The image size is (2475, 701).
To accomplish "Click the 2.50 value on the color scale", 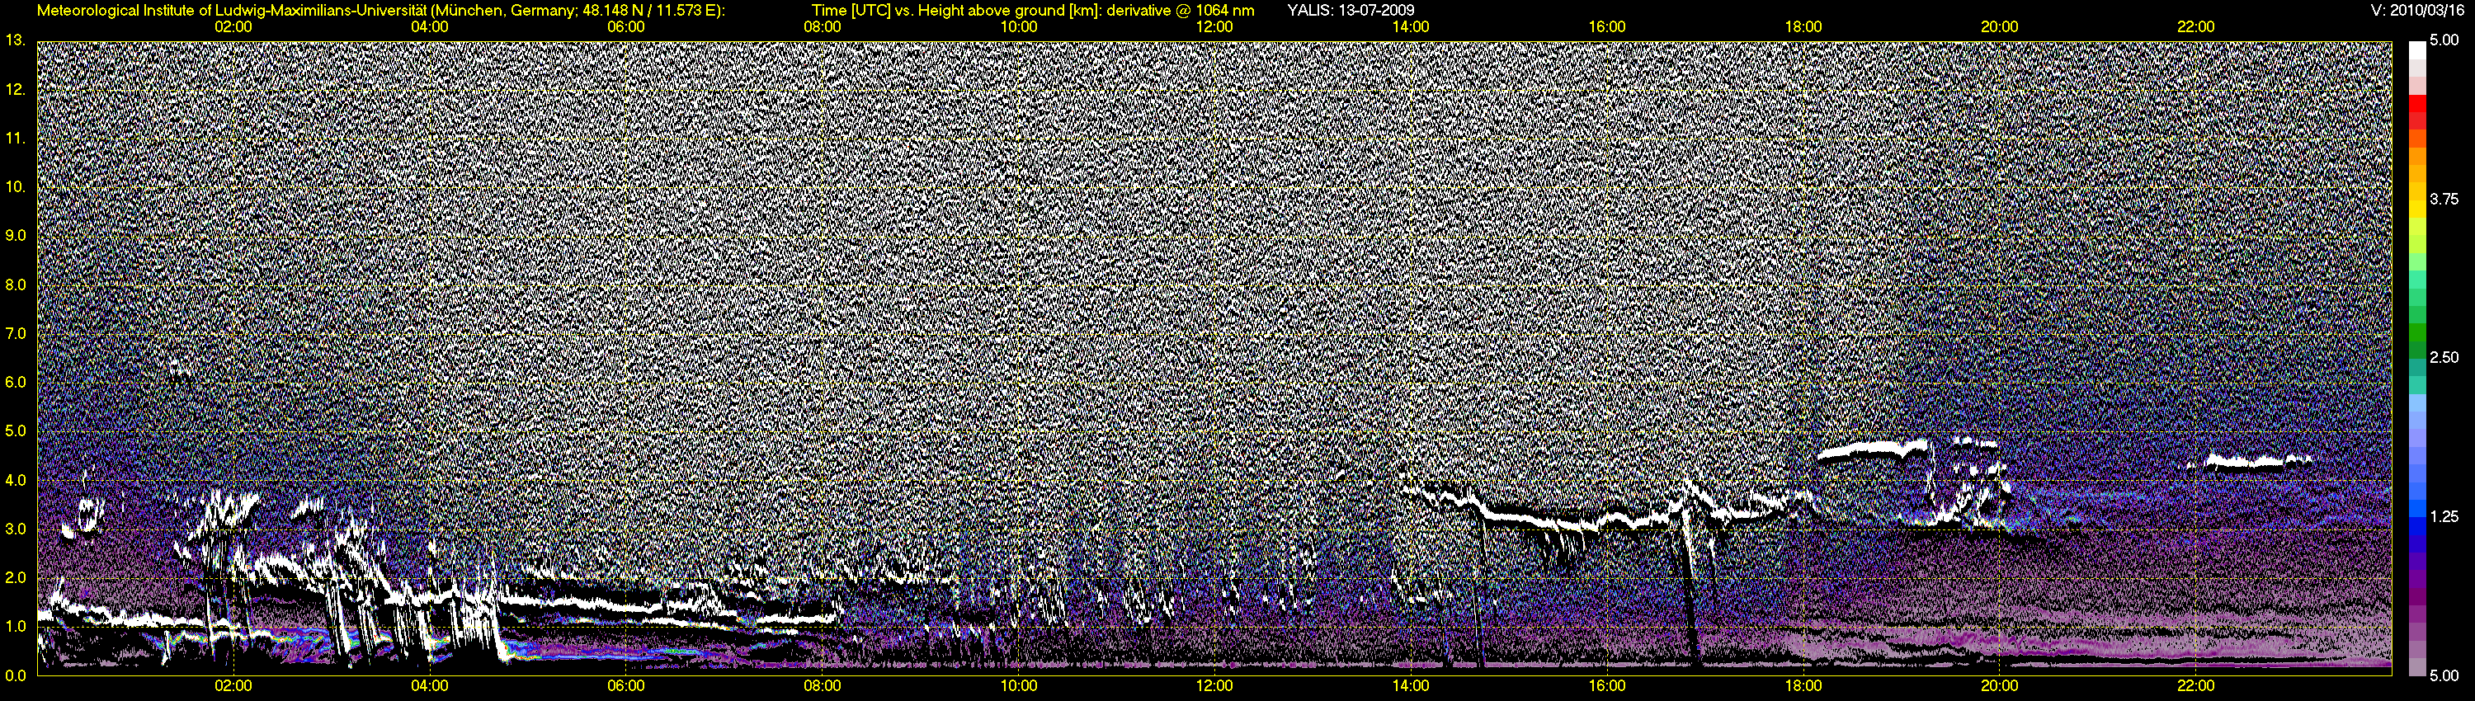I will [2444, 357].
